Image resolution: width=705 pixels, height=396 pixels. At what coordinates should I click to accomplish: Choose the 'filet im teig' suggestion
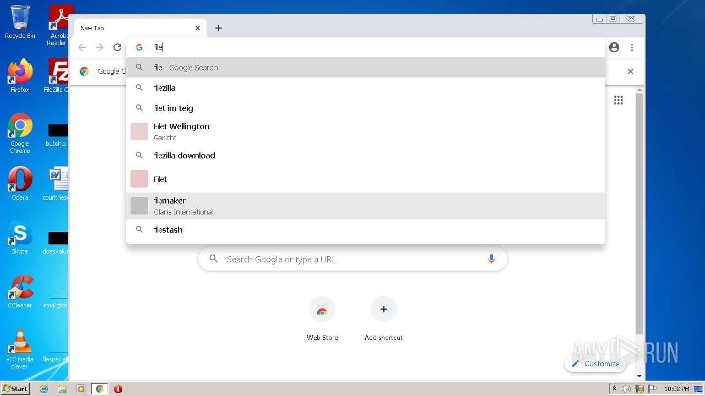(x=366, y=108)
